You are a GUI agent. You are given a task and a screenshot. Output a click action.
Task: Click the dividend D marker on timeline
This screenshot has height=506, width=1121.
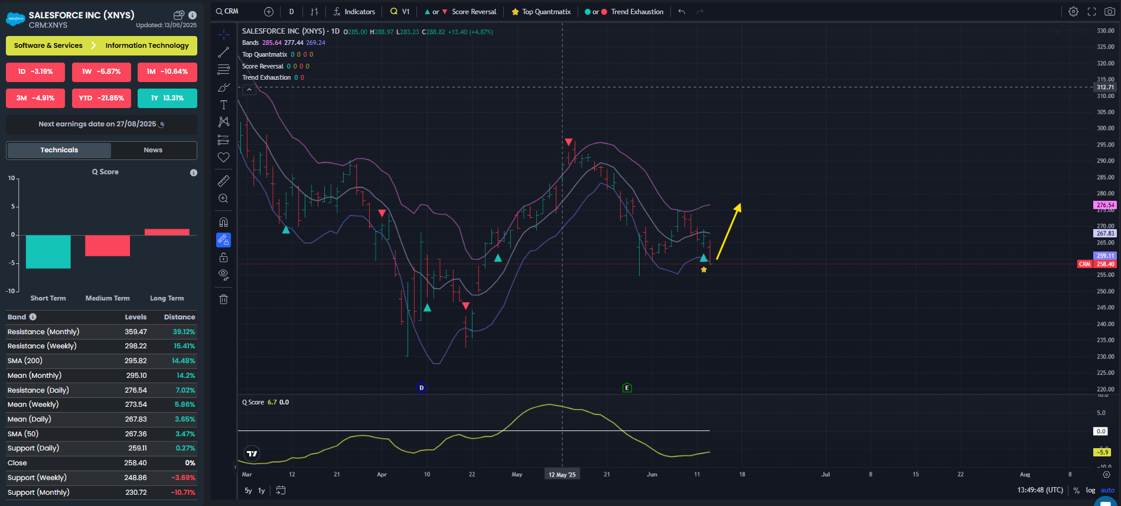tap(421, 388)
